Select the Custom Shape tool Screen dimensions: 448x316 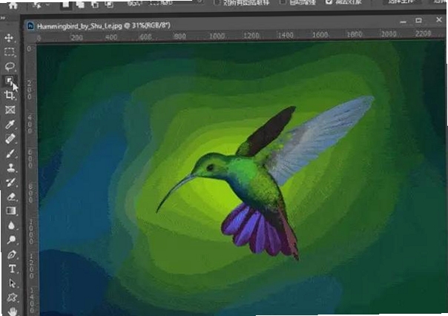coord(13,297)
